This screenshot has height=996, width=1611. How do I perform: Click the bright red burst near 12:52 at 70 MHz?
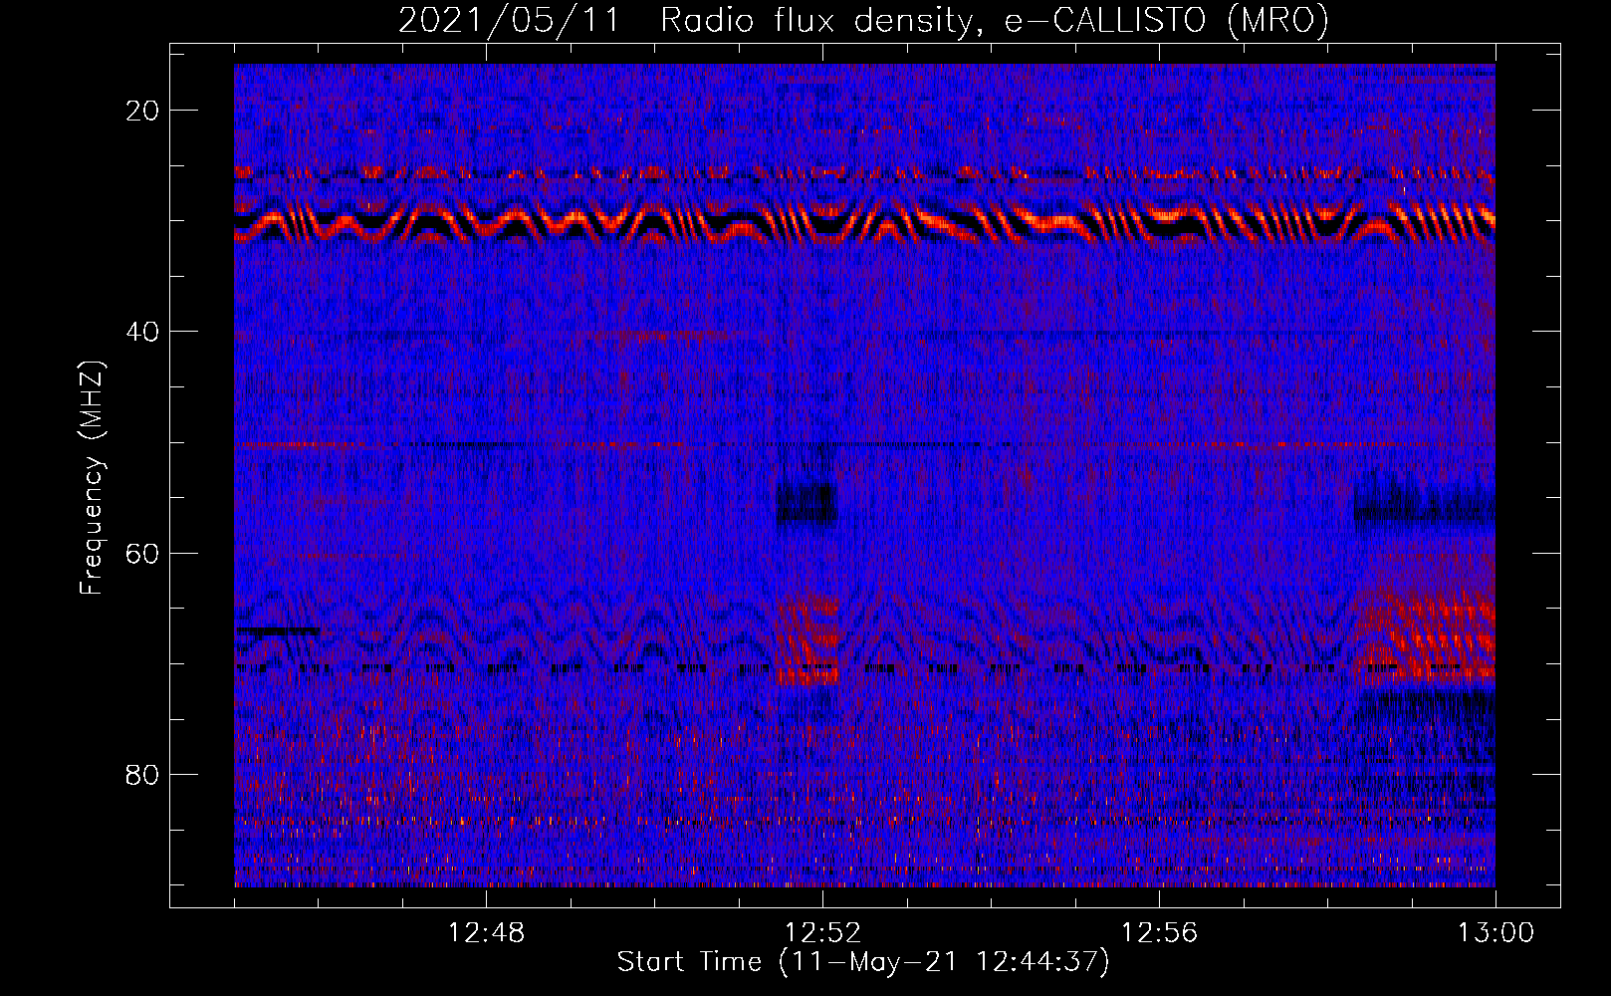pyautogui.click(x=808, y=642)
